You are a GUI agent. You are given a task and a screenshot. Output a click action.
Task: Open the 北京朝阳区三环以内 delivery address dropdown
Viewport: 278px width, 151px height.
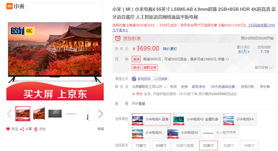(x=150, y=86)
